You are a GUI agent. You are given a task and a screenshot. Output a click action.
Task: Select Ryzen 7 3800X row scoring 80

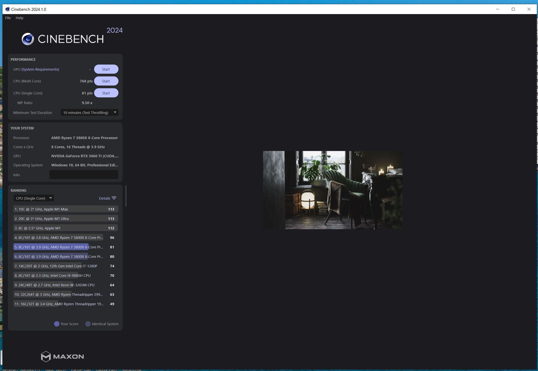click(66, 257)
